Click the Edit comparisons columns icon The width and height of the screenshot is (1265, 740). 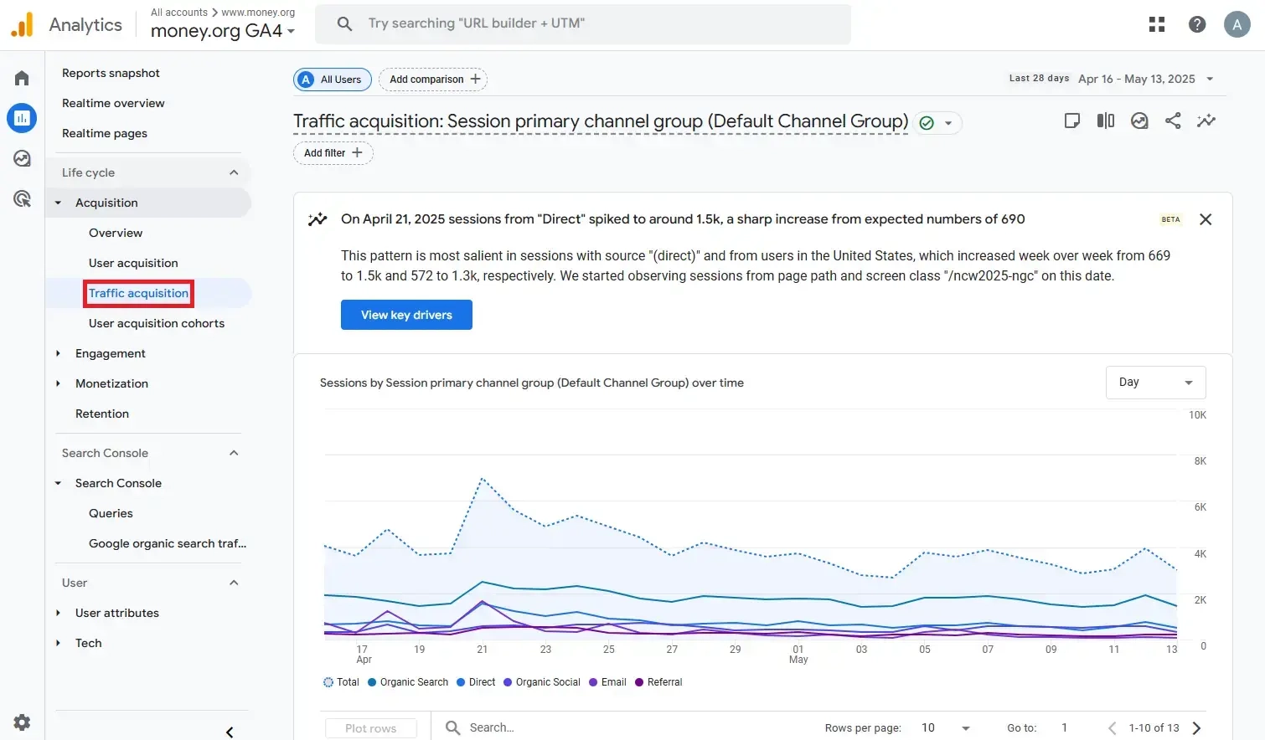[1106, 121]
